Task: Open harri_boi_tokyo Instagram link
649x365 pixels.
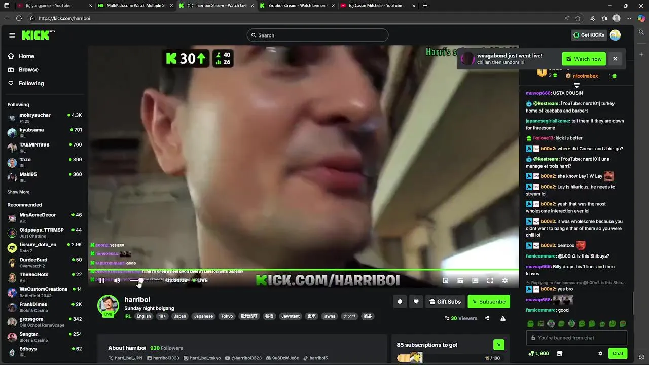Action: [202, 358]
